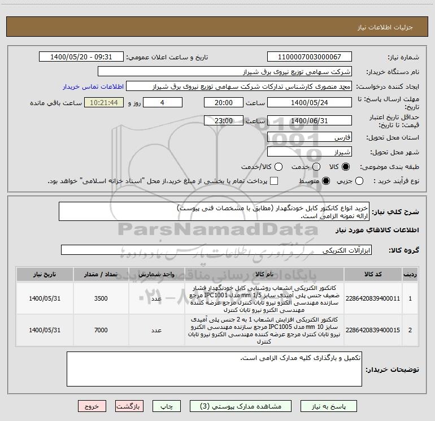Click the کد کالا column header
The width and height of the screenshot is (435, 421).
pyautogui.click(x=373, y=274)
